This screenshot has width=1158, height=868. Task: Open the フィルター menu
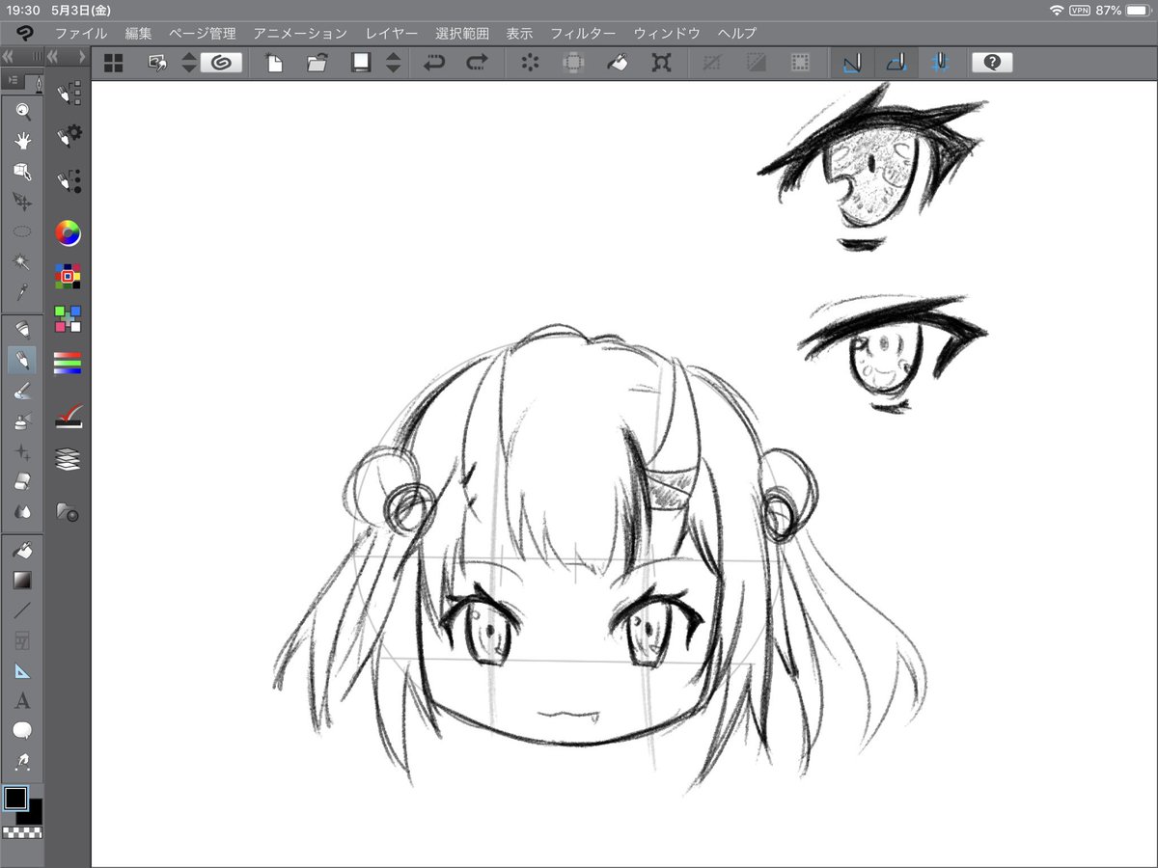click(583, 33)
